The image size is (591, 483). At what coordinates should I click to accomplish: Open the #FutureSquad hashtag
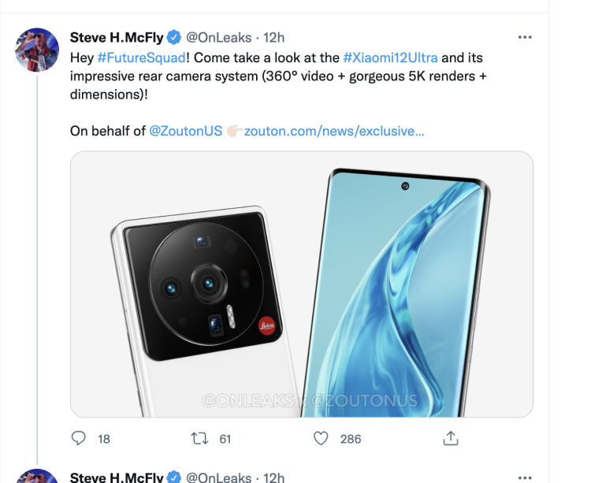(141, 58)
